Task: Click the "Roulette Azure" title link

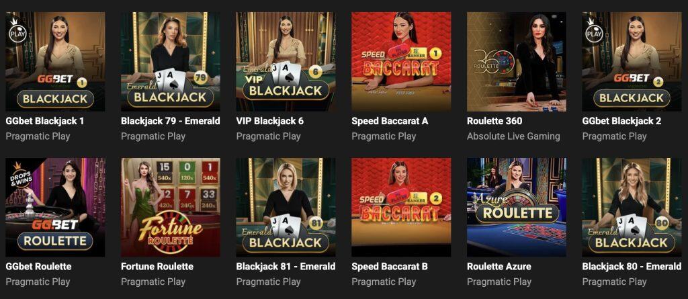Action: (499, 267)
